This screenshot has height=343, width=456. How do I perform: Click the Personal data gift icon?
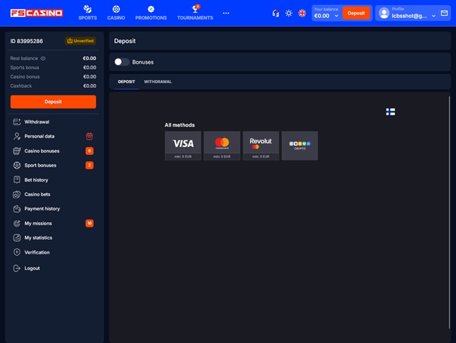coord(89,136)
